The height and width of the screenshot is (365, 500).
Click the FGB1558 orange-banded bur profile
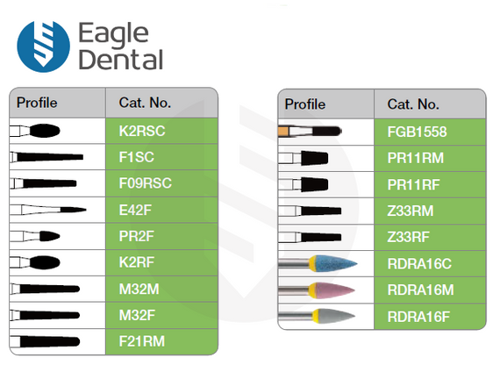[x=310, y=131]
